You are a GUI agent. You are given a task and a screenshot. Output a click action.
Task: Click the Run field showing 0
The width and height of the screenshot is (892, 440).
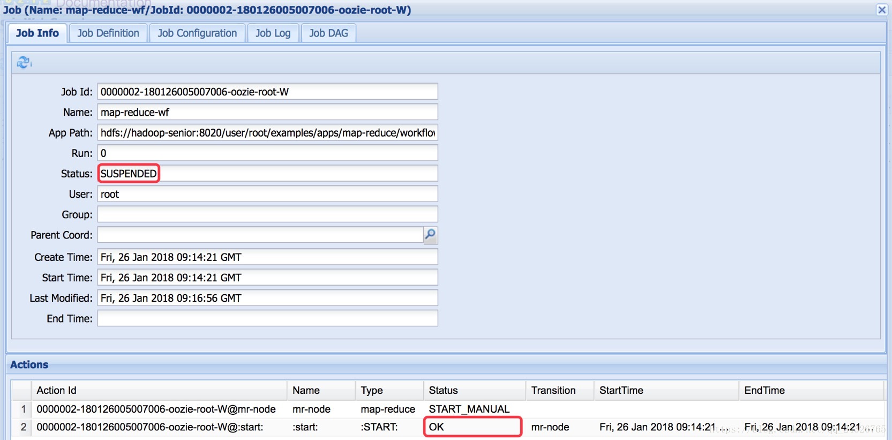267,153
